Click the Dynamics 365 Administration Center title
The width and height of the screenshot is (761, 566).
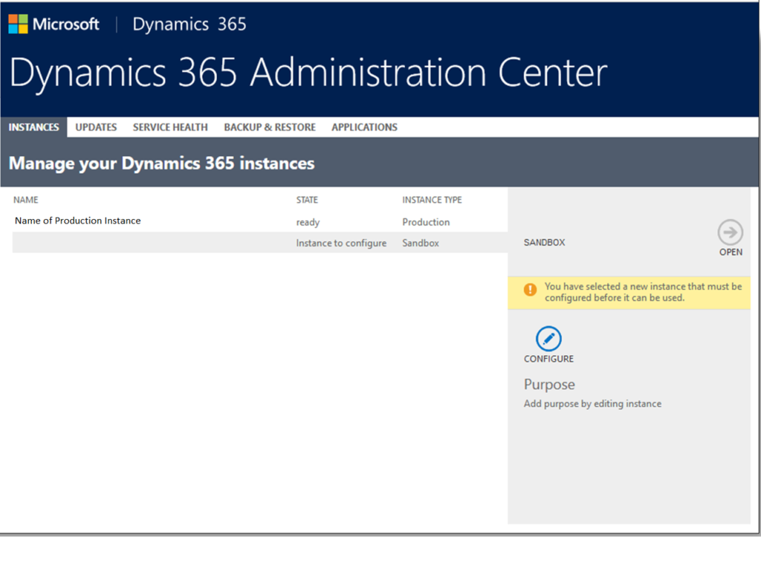[x=308, y=73]
